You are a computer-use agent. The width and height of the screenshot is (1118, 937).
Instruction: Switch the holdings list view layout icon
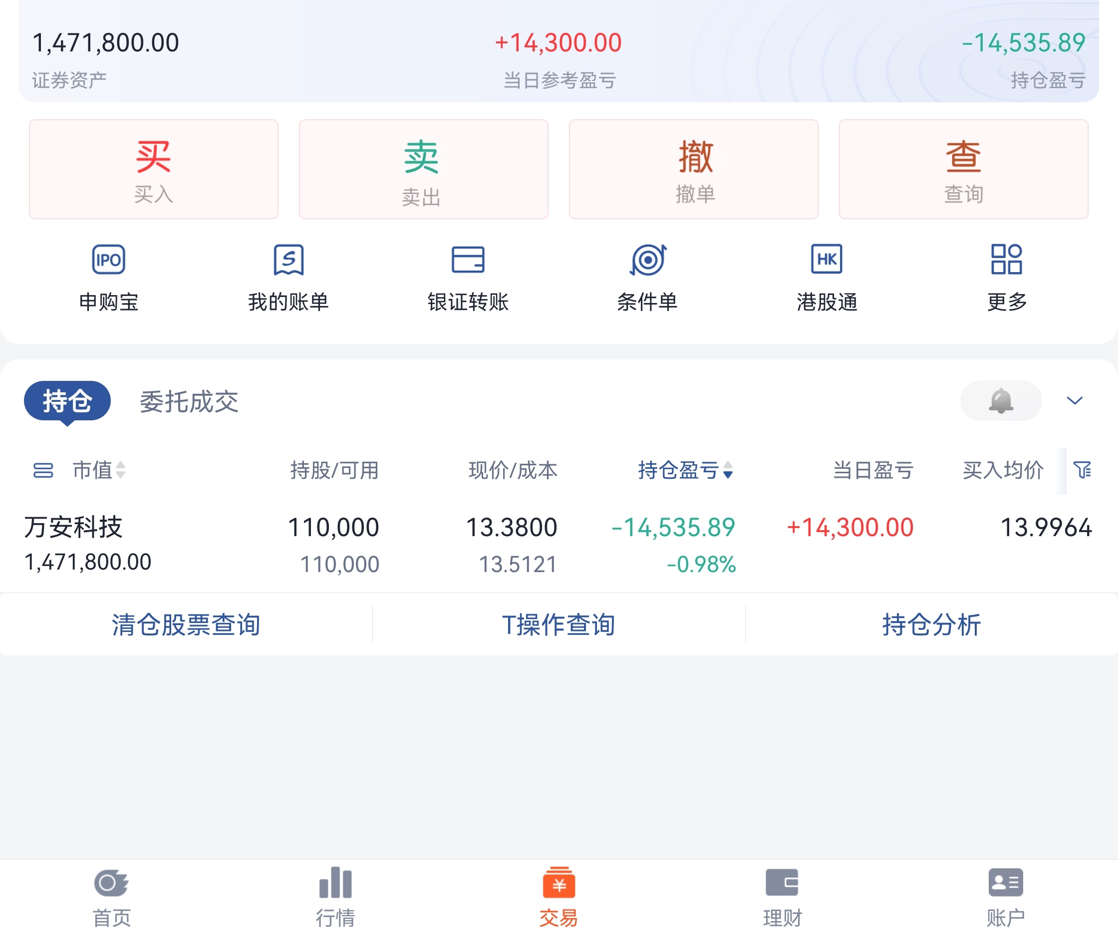pyautogui.click(x=43, y=471)
